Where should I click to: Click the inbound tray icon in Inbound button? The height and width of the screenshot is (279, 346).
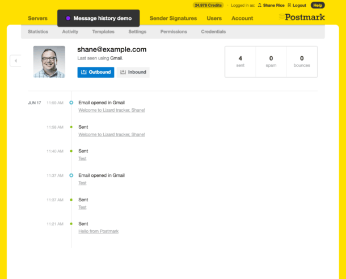click(x=123, y=72)
